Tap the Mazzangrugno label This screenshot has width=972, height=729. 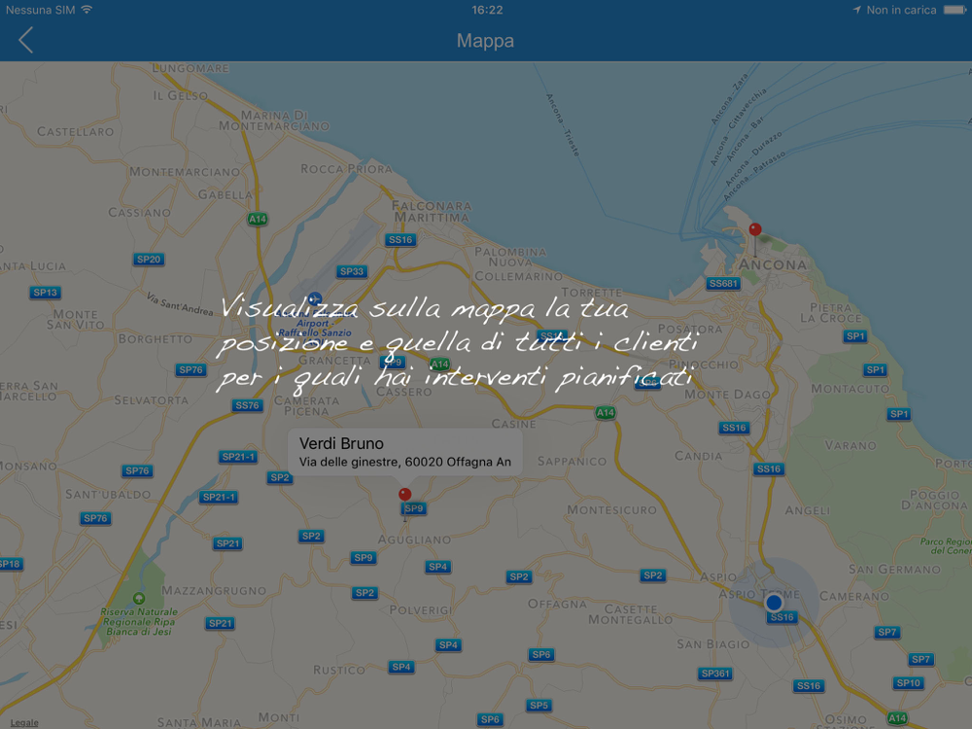pos(214,590)
